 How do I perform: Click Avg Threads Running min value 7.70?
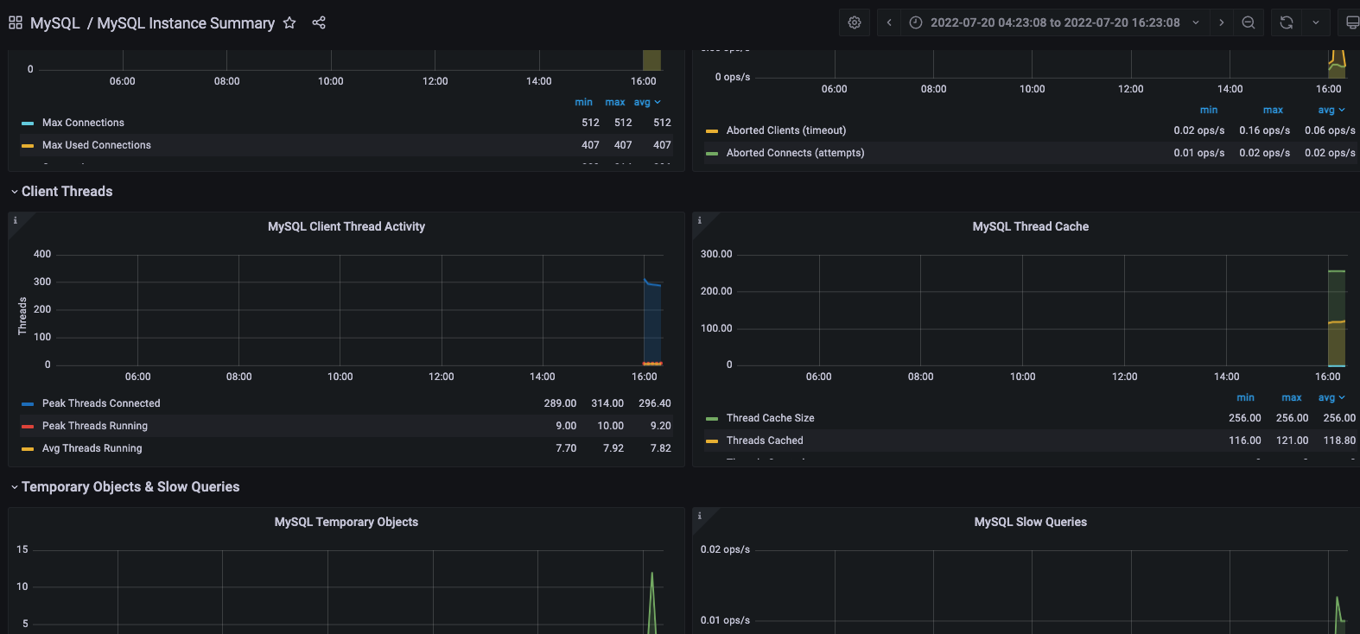click(566, 448)
